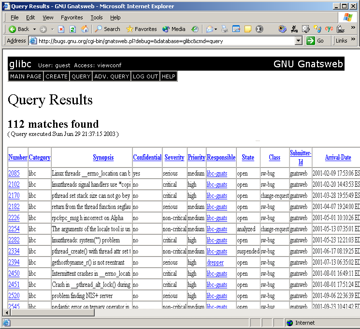Sort results by State column
The width and height of the screenshot is (360, 329).
point(248,158)
